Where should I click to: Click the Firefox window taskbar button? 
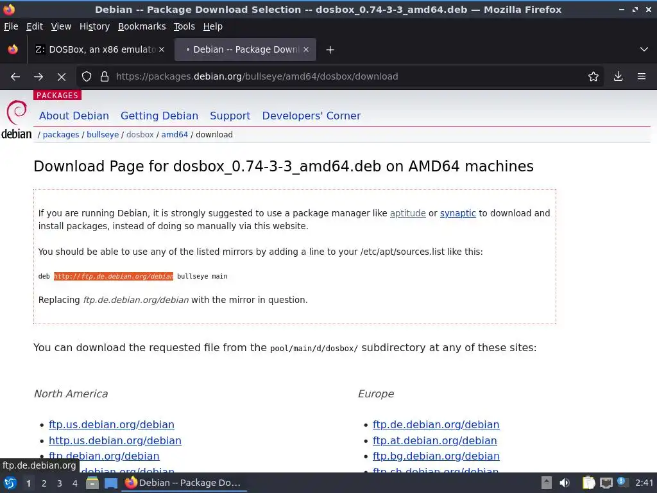tap(184, 483)
